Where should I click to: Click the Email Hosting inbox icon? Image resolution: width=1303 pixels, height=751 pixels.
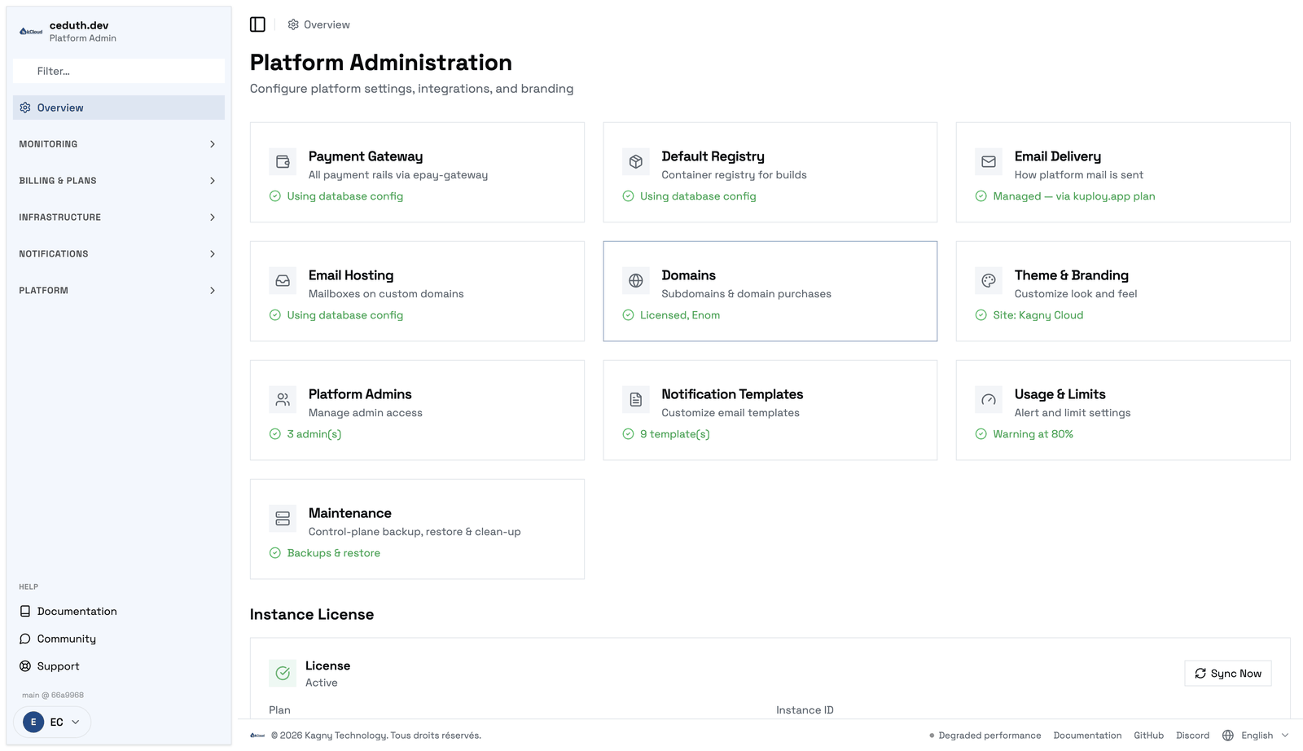pos(283,280)
